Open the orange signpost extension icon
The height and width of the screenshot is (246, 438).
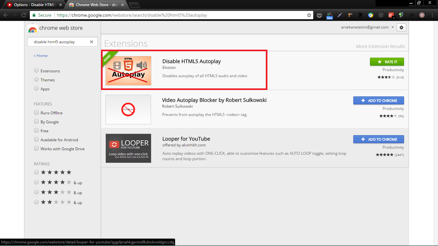350,15
